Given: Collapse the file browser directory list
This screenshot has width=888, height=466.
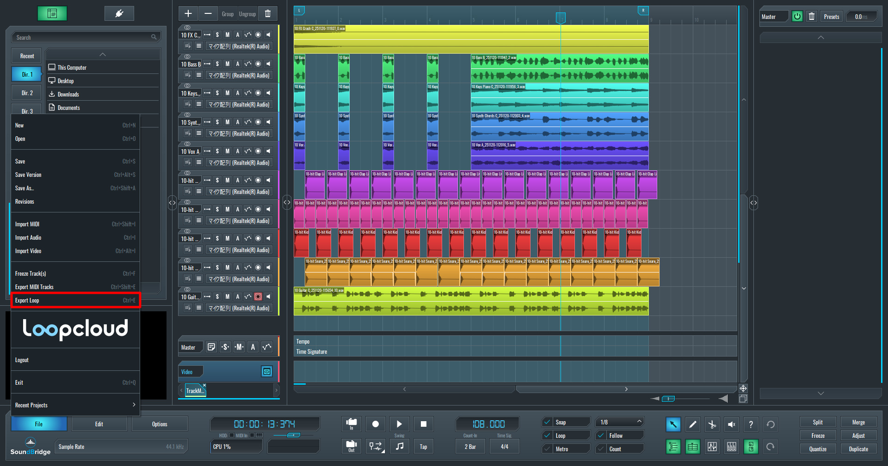Looking at the screenshot, I should point(103,54).
